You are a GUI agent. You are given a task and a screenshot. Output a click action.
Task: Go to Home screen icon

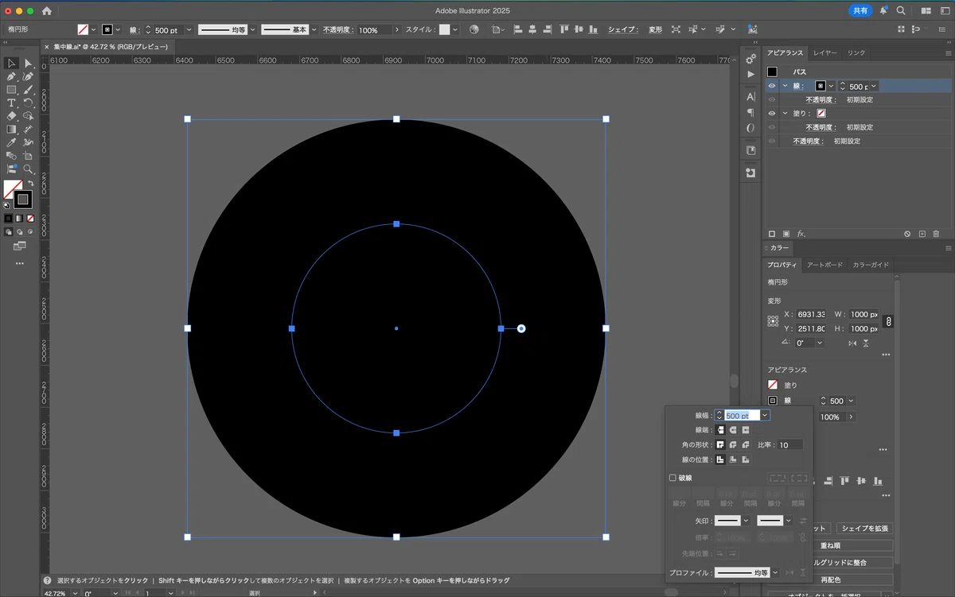pos(46,11)
